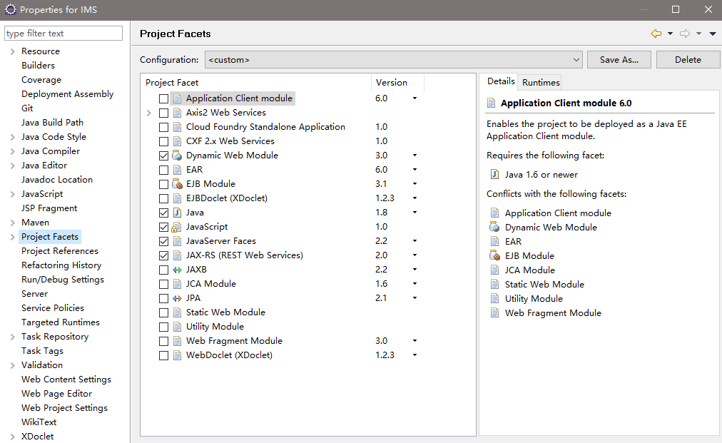Viewport: 722px width, 443px height.
Task: Select Server in the properties tree
Action: 34,294
